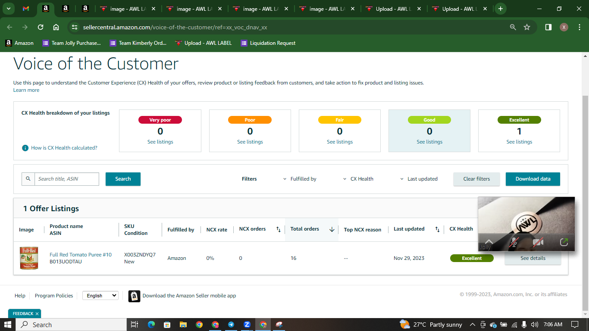Open the tab search dropdown in Chrome
Viewport: 589px width, 331px height.
pos(8,9)
